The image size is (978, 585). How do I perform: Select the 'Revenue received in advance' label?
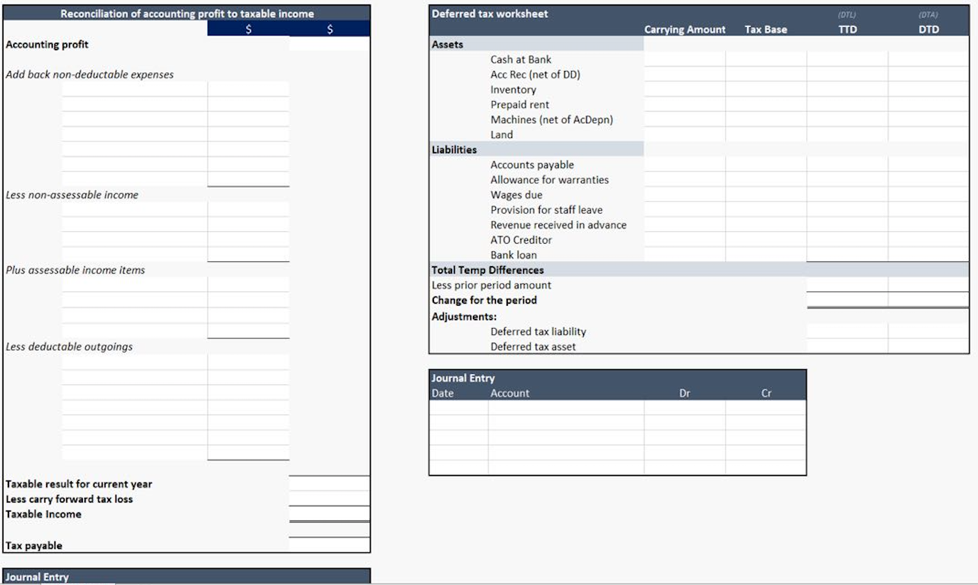559,225
